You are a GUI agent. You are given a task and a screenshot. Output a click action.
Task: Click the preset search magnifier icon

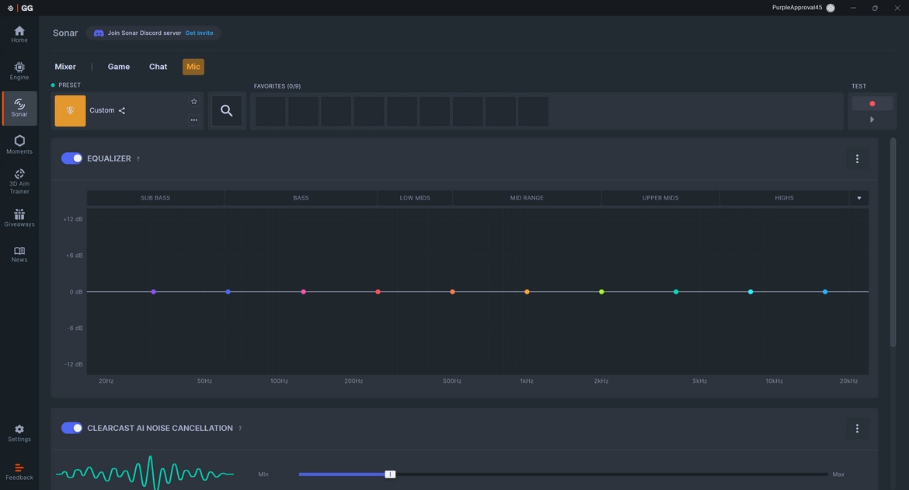pos(227,111)
